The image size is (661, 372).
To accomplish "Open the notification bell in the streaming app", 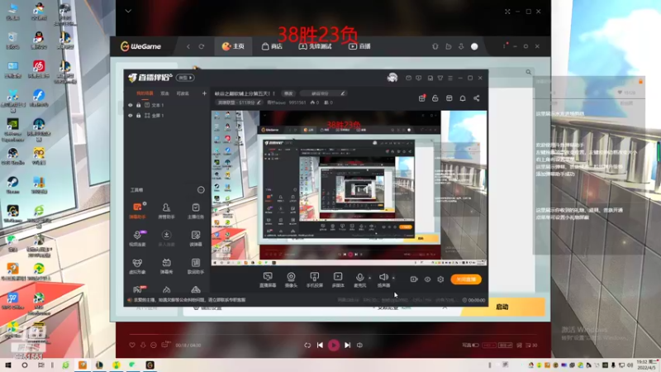I will (x=463, y=98).
